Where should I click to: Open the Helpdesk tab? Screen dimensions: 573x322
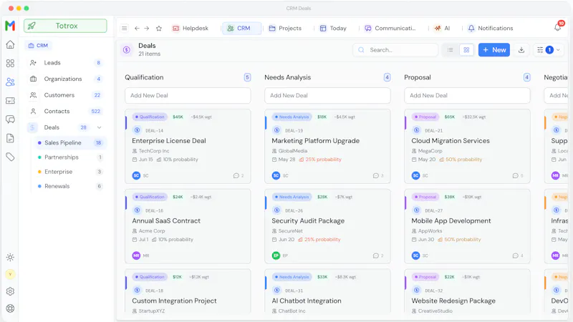click(x=191, y=28)
